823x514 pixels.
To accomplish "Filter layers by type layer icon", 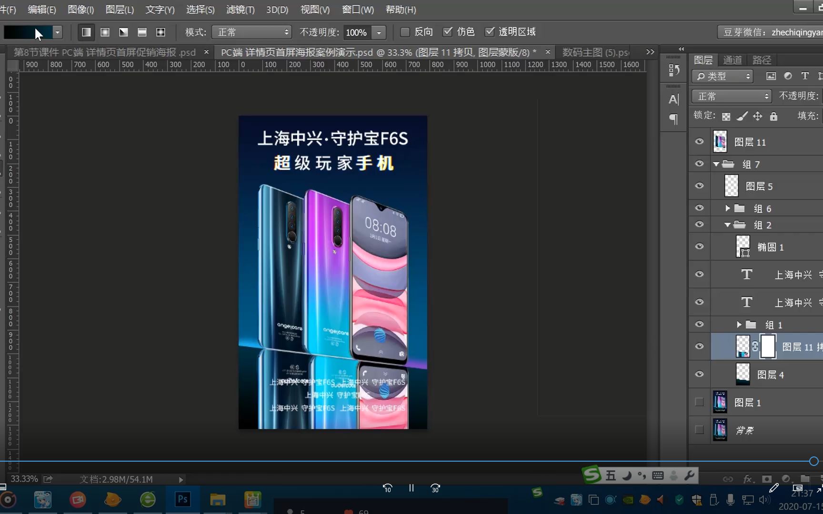I will point(804,76).
